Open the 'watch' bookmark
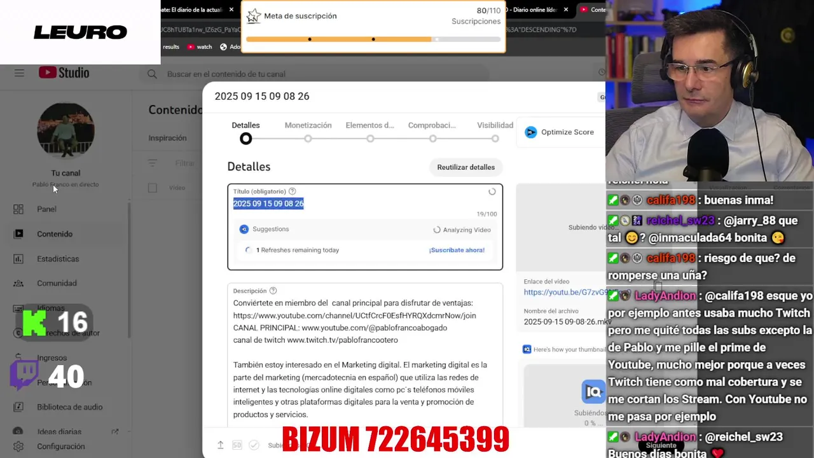The height and width of the screenshot is (458, 814). pos(200,46)
